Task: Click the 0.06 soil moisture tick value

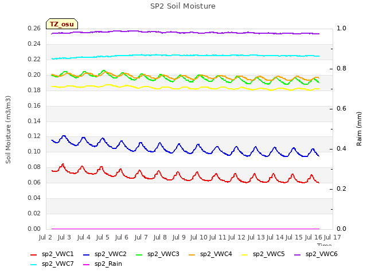Action: (x=34, y=182)
